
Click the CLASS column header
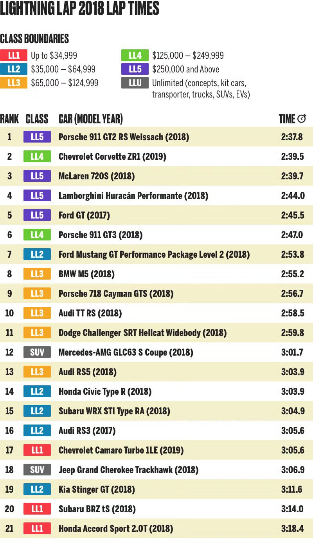[x=37, y=119]
